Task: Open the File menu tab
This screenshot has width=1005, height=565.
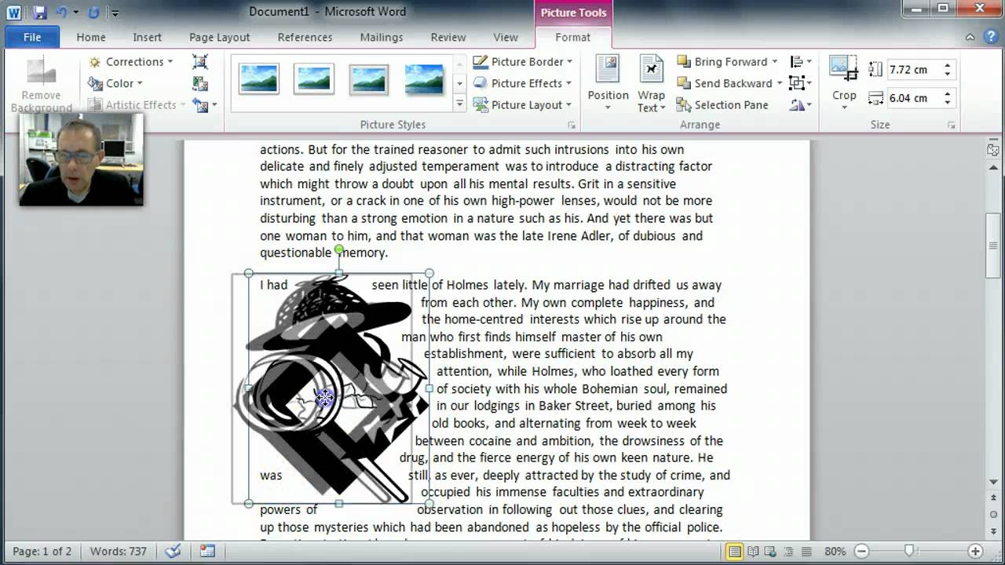Action: tap(32, 37)
